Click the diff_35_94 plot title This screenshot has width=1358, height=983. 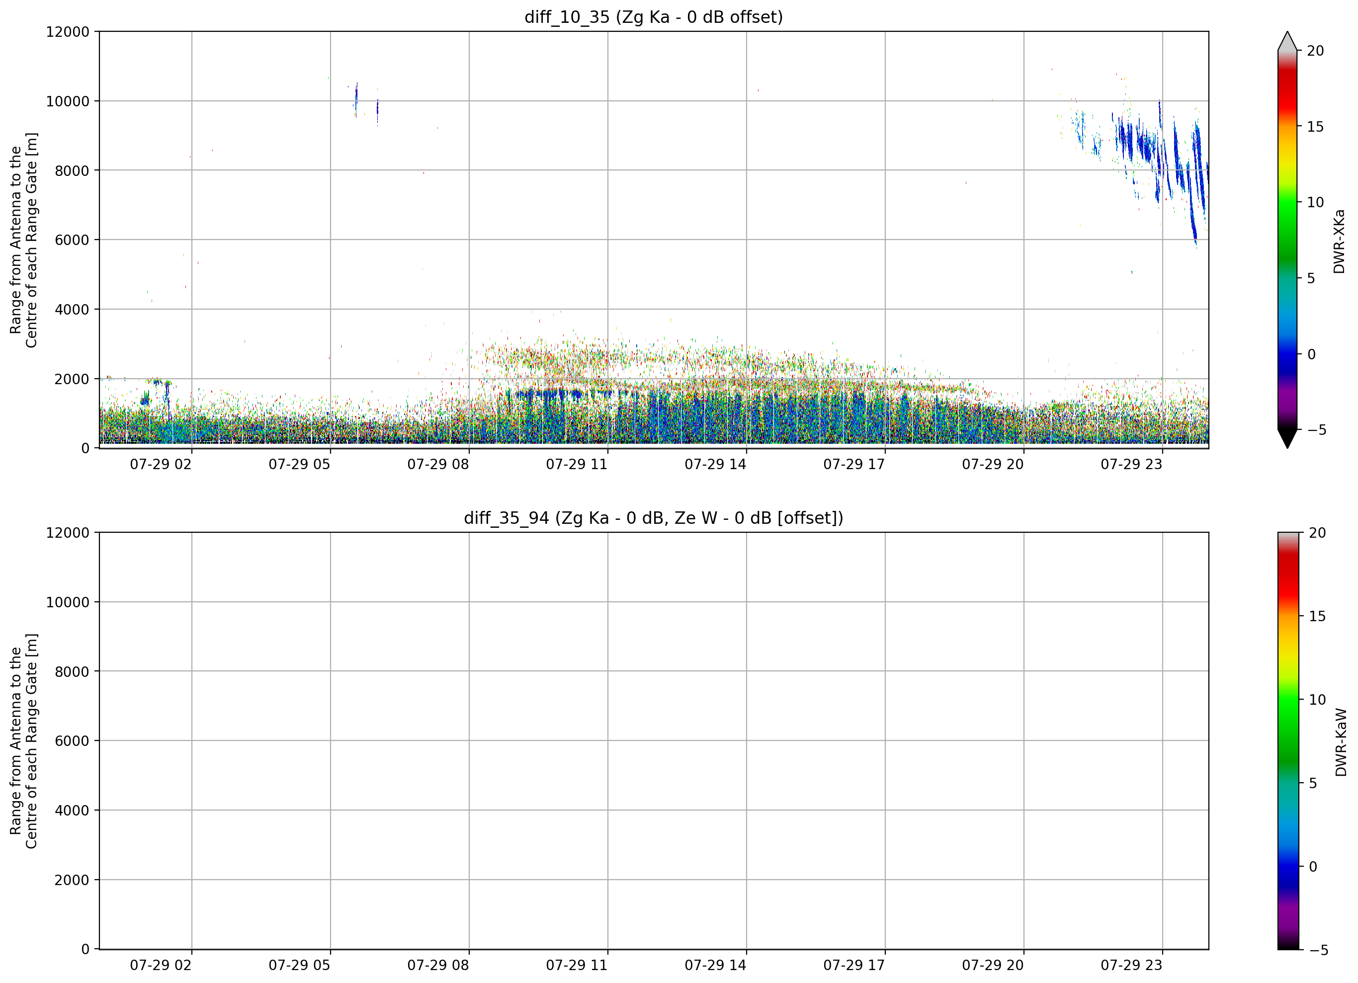pos(653,518)
